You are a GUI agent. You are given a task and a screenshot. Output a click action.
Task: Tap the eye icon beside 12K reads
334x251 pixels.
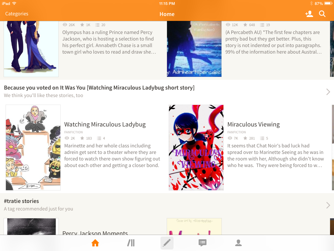click(228, 25)
